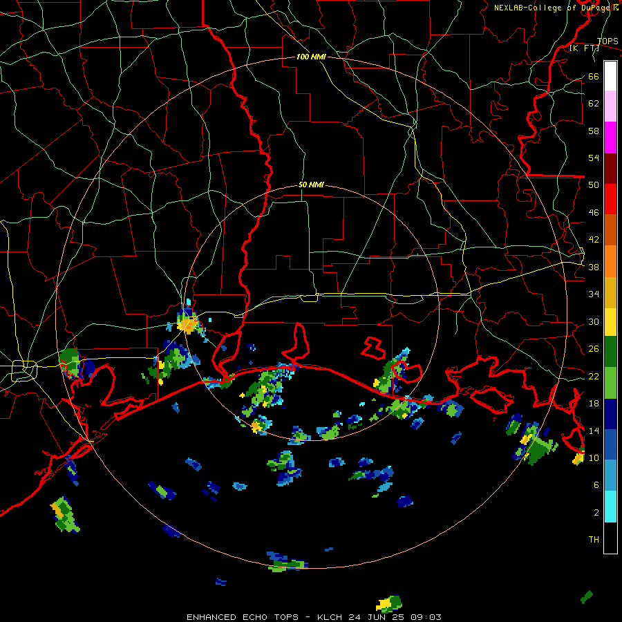Click the mustard gold legend swatch
The image size is (622, 622).
(610, 292)
